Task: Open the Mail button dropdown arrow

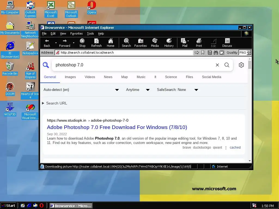Action: 188,41
